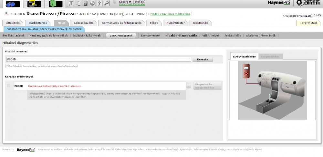
Task: Click the EOBD connector dashboard illustration
Action: click(272, 90)
